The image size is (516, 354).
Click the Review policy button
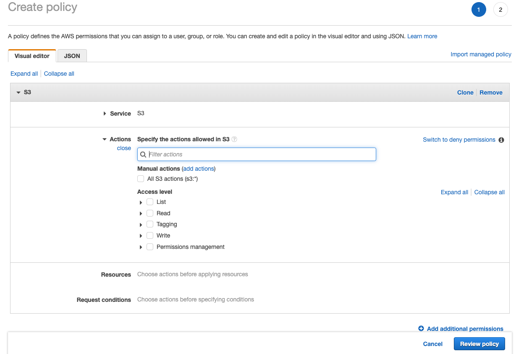479,344
